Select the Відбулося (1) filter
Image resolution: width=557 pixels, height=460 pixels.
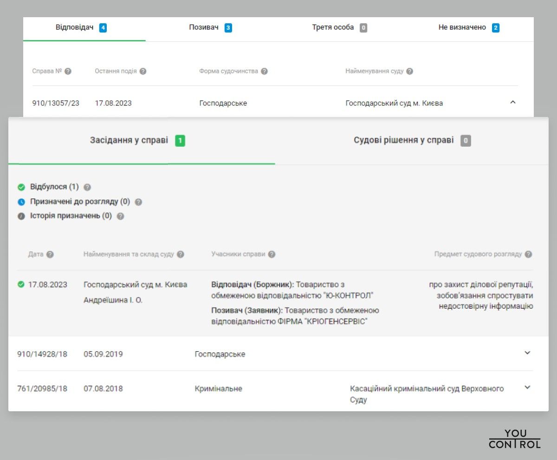[x=54, y=187]
